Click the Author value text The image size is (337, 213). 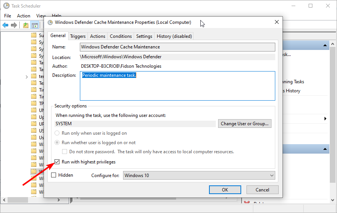[121, 66]
